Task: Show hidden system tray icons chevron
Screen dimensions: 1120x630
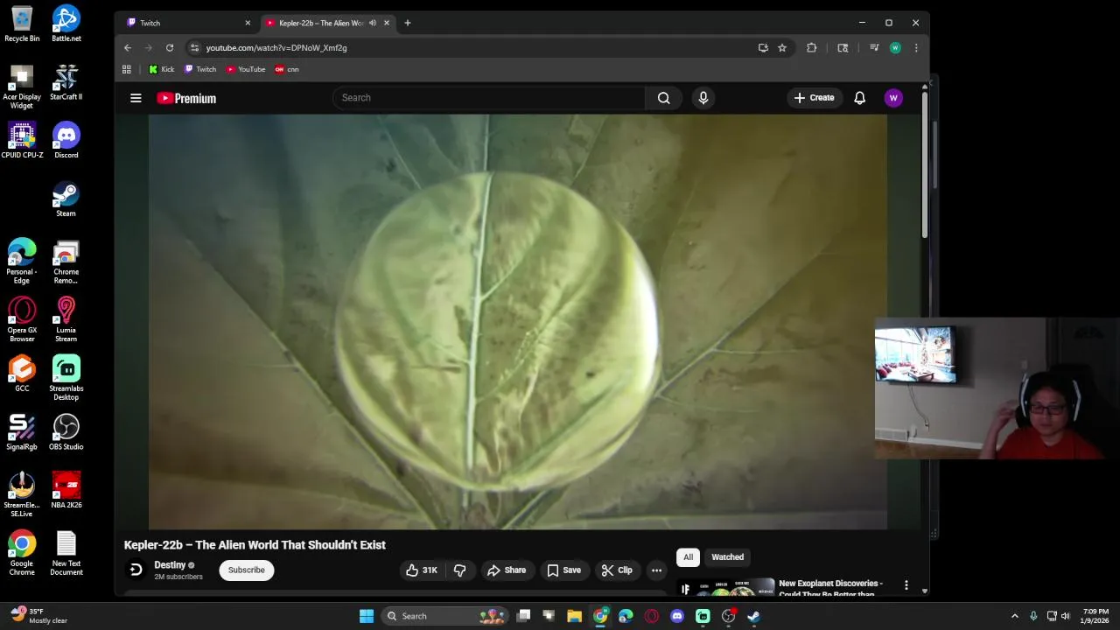Action: coord(1015,616)
